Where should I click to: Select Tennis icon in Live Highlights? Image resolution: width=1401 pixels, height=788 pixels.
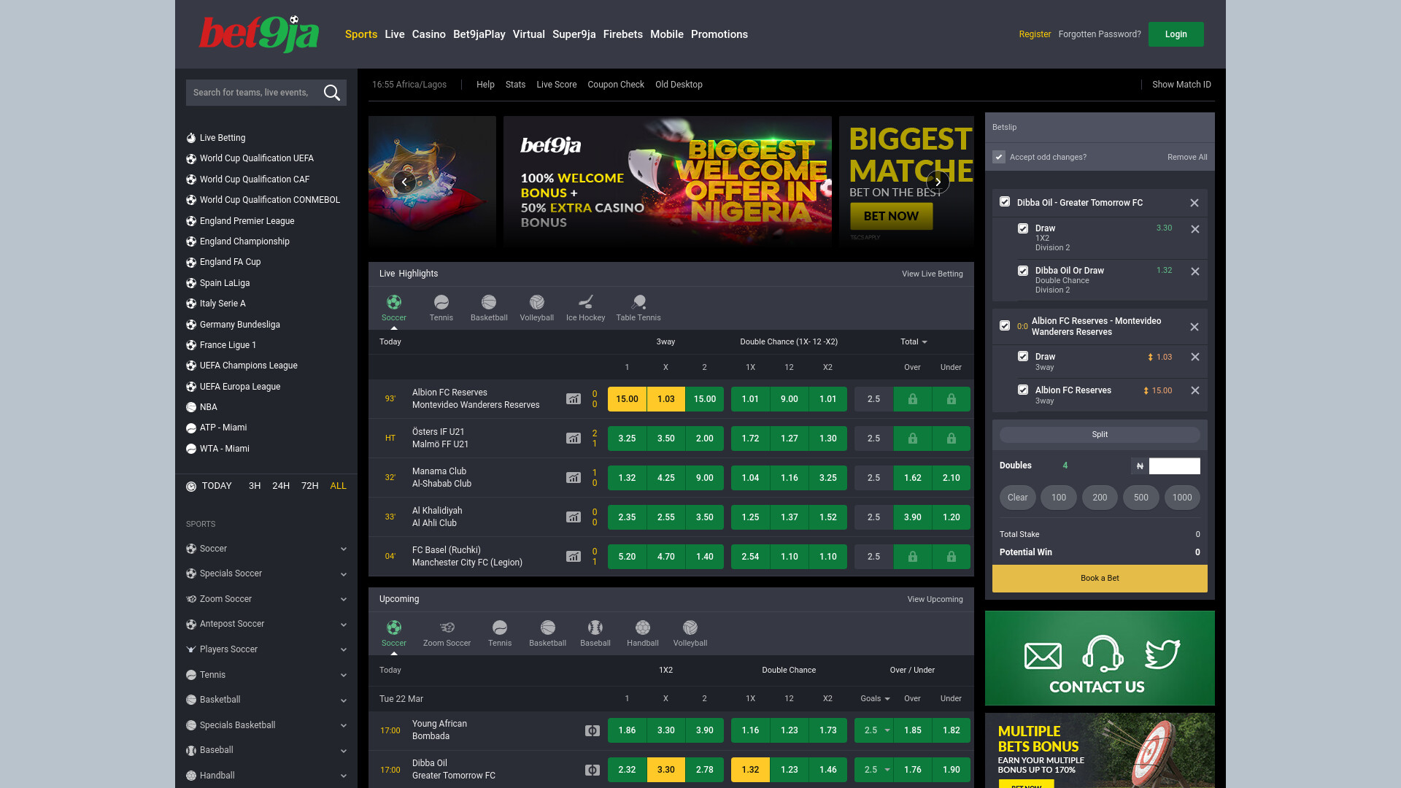(441, 302)
